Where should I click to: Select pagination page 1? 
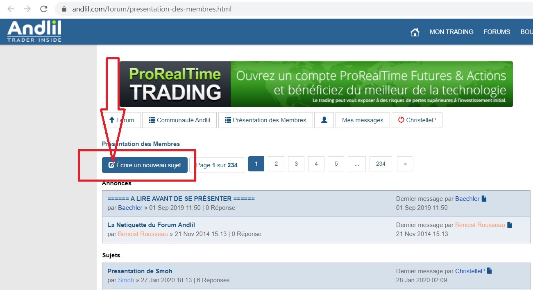[x=256, y=164]
